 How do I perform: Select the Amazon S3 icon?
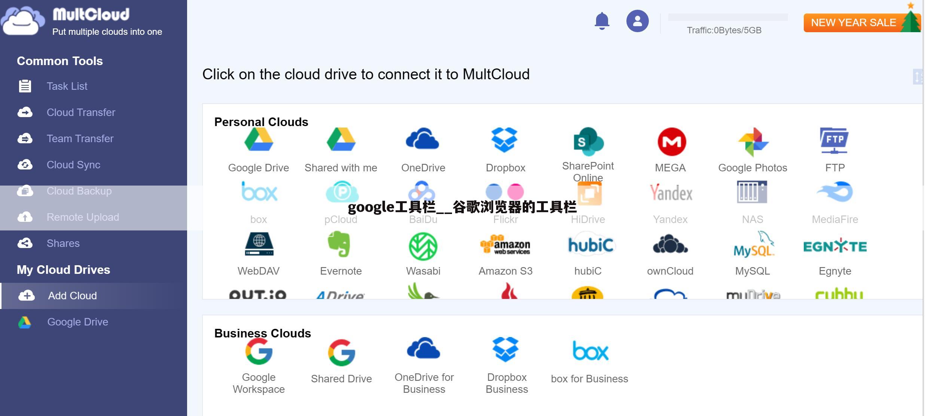[x=505, y=245]
